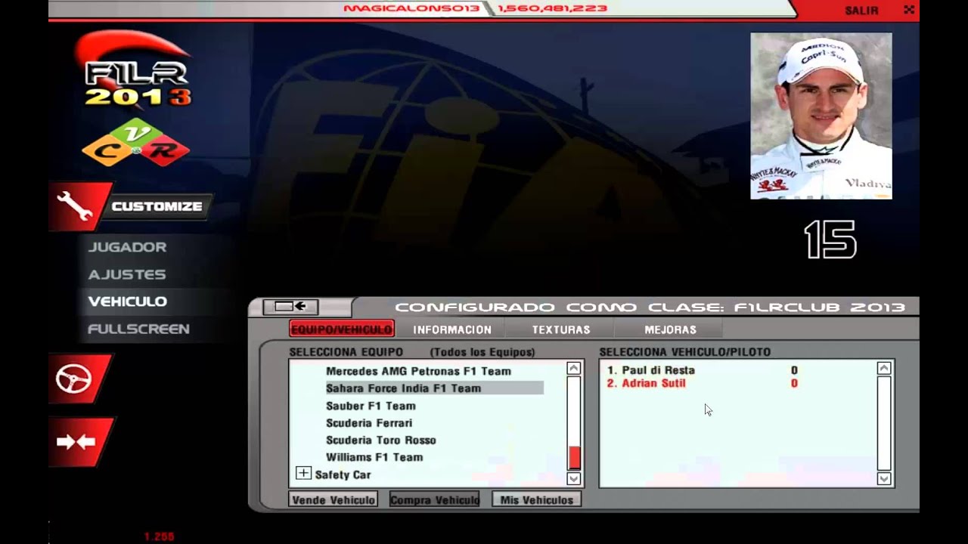This screenshot has height=544, width=968.
Task: Click SALIR to exit
Action: point(862,11)
